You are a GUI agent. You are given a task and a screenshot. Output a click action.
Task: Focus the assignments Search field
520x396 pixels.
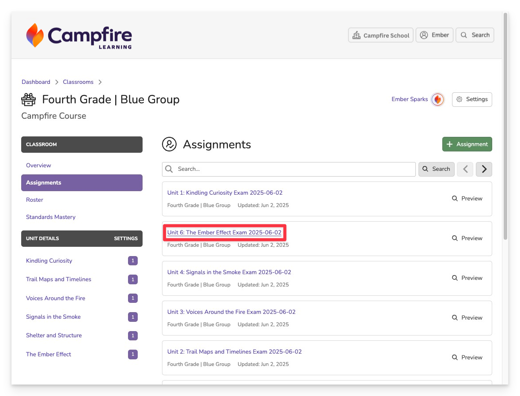click(289, 169)
